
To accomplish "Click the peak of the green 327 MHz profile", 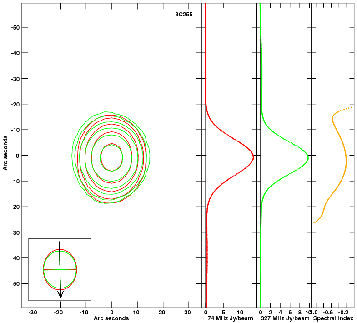I will (x=308, y=157).
